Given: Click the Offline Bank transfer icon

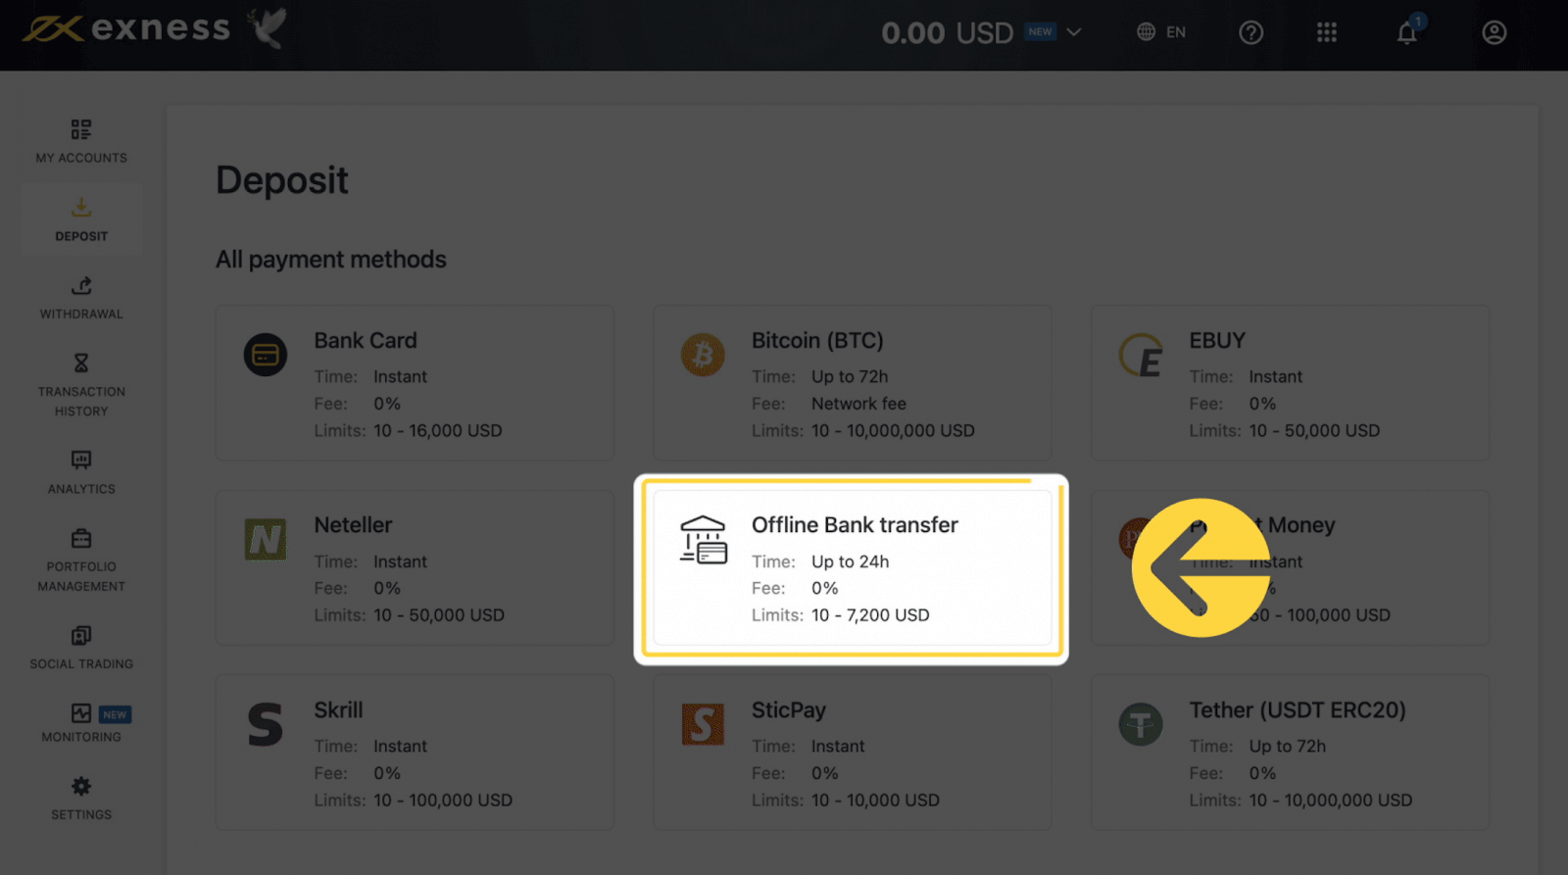Looking at the screenshot, I should (x=704, y=539).
